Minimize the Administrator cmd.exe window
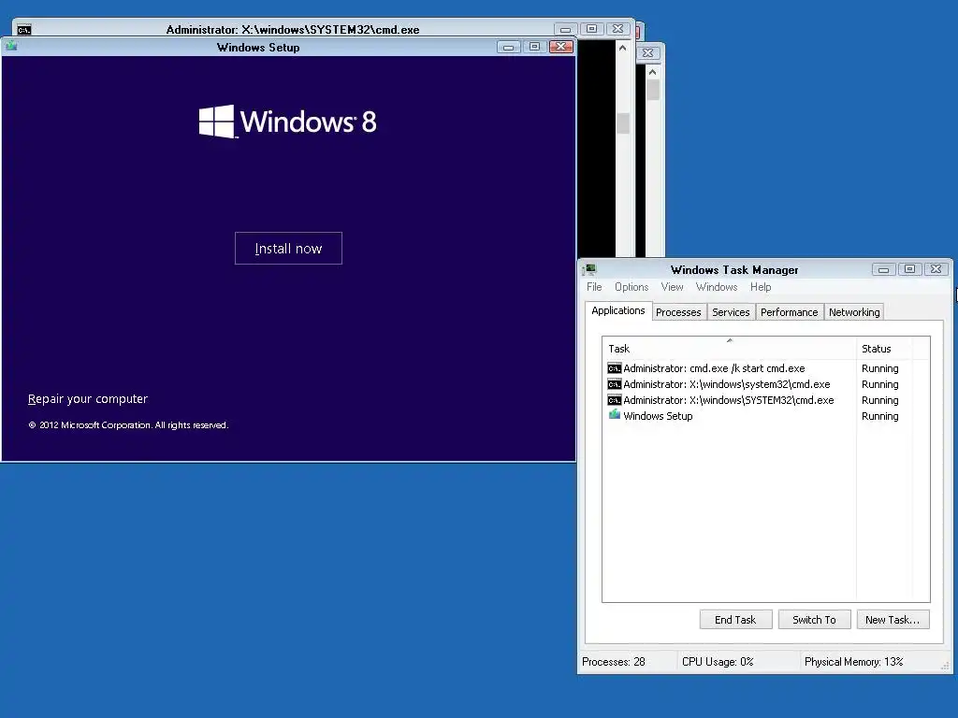 pyautogui.click(x=566, y=29)
